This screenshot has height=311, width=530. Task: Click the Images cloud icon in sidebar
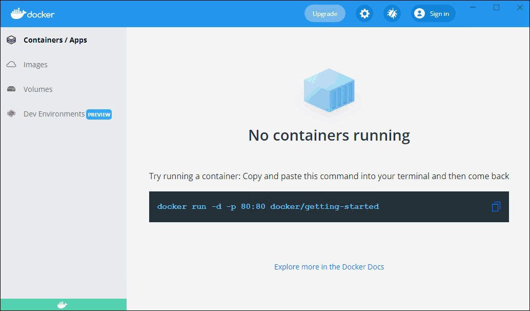[11, 64]
